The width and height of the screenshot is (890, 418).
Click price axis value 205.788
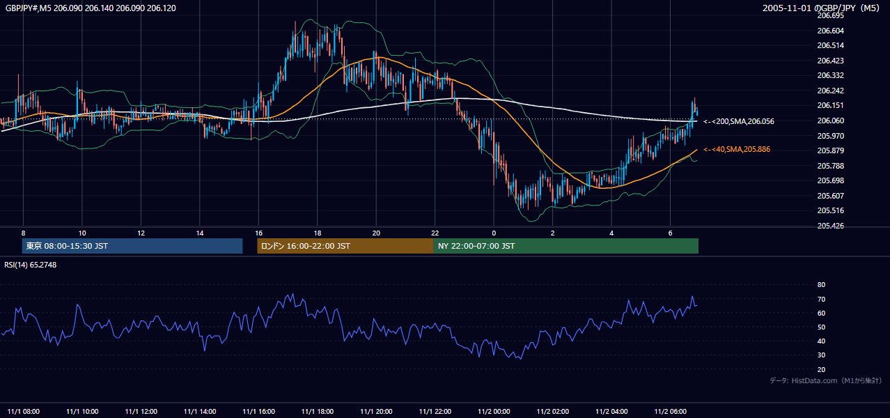click(x=830, y=166)
